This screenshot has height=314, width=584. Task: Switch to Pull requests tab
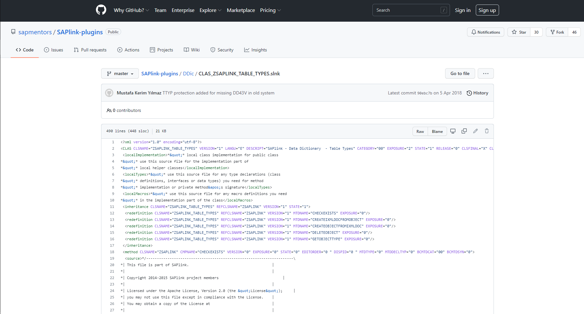90,50
